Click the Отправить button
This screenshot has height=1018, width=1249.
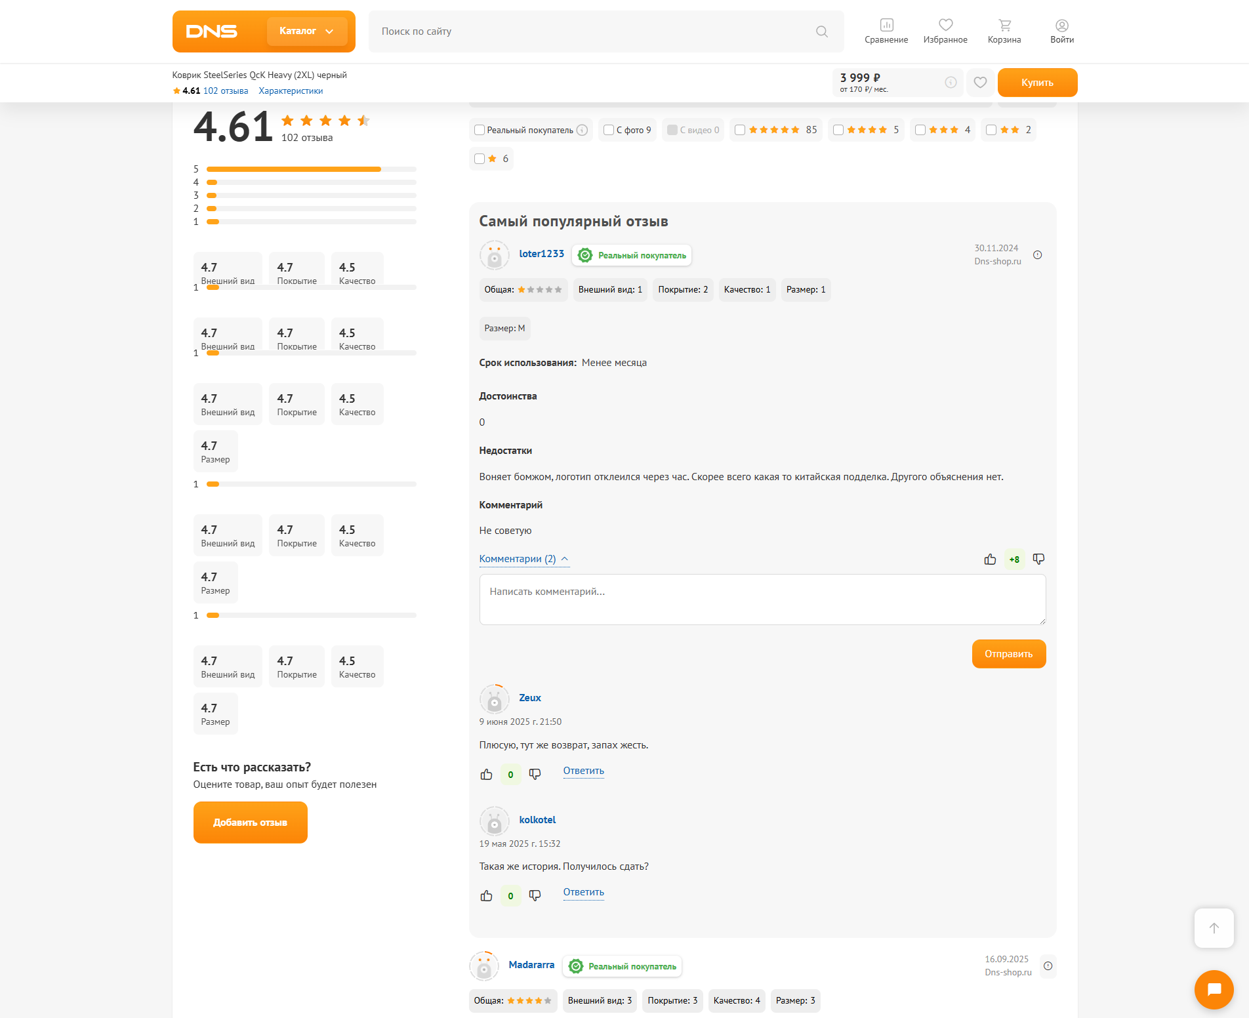[1009, 654]
